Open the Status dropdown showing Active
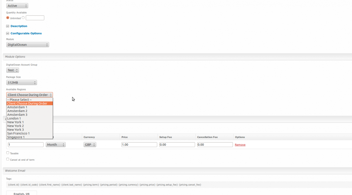The image size is (352, 195). click(x=17, y=6)
